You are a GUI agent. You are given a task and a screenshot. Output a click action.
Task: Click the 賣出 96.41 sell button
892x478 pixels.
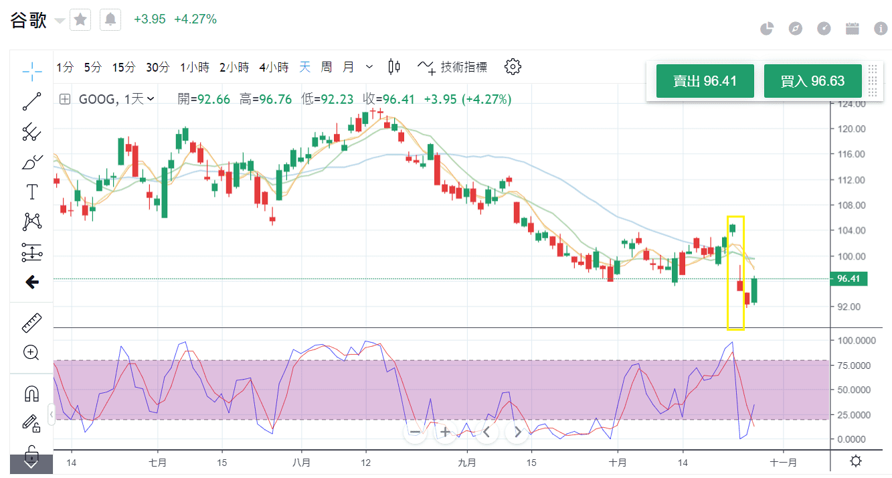(x=705, y=81)
